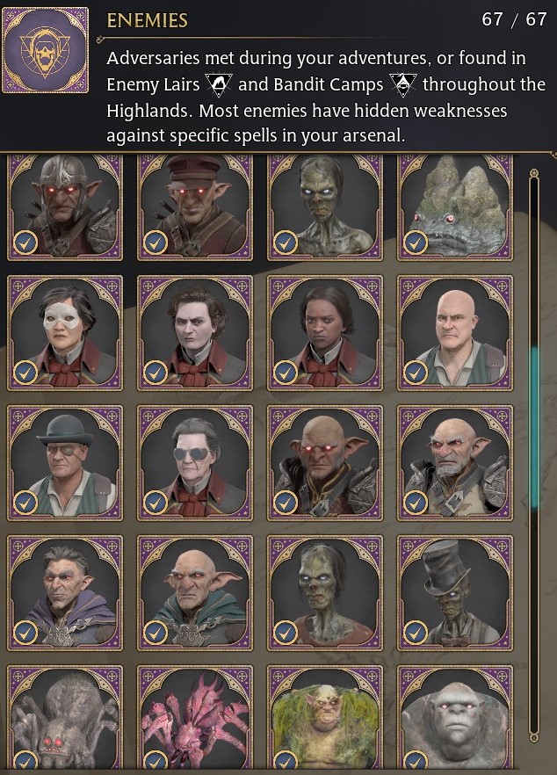The height and width of the screenshot is (775, 557).
Task: Click the scrollbar bottom end ornament
Action: click(x=534, y=738)
